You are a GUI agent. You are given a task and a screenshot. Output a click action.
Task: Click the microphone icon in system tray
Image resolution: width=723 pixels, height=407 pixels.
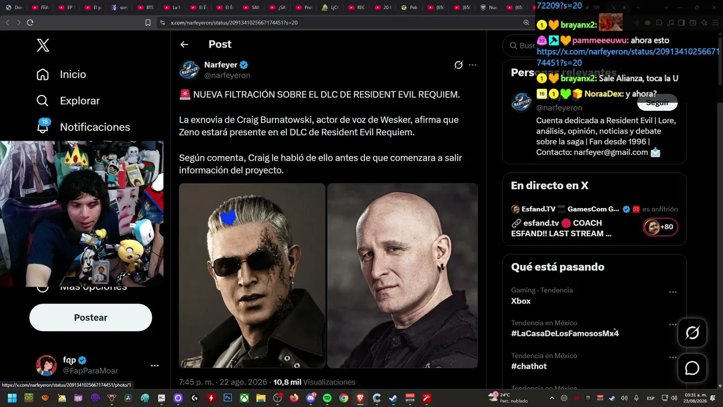coord(637,398)
